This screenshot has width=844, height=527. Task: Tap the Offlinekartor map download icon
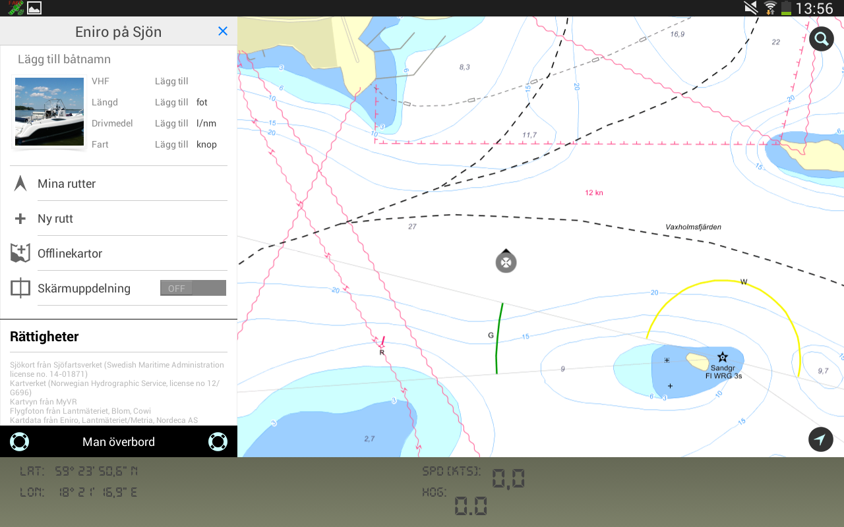[20, 254]
